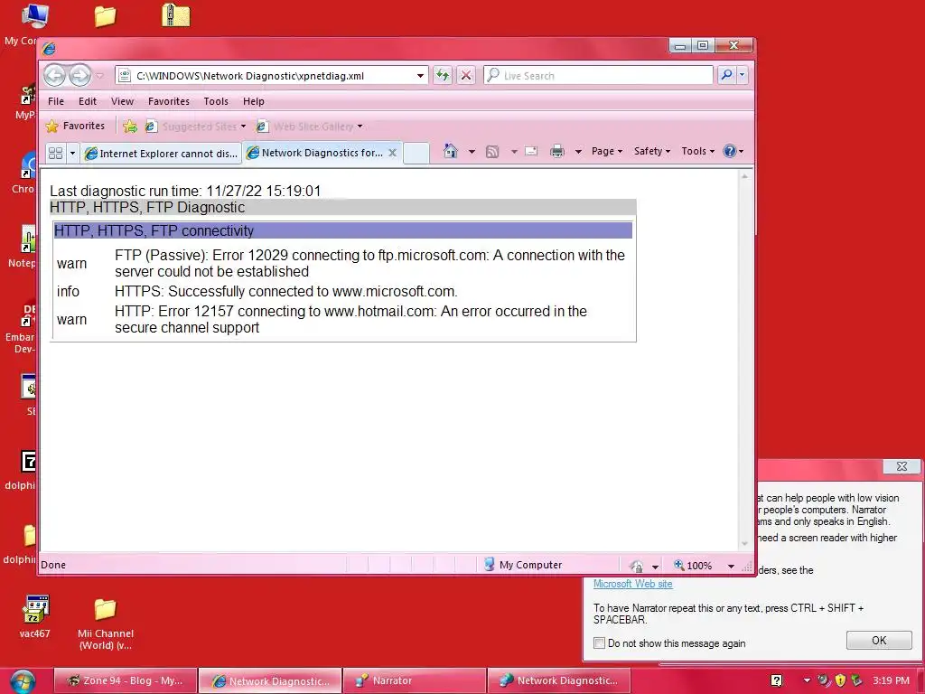
Task: Open the Safety command menu
Action: 652,151
